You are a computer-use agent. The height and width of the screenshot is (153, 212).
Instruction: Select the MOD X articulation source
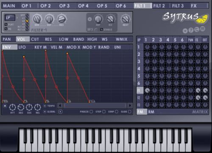[74, 47]
